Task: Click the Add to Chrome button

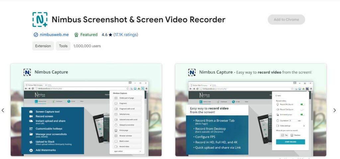Action: (x=286, y=20)
